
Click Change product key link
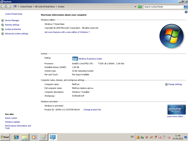coord(92,109)
